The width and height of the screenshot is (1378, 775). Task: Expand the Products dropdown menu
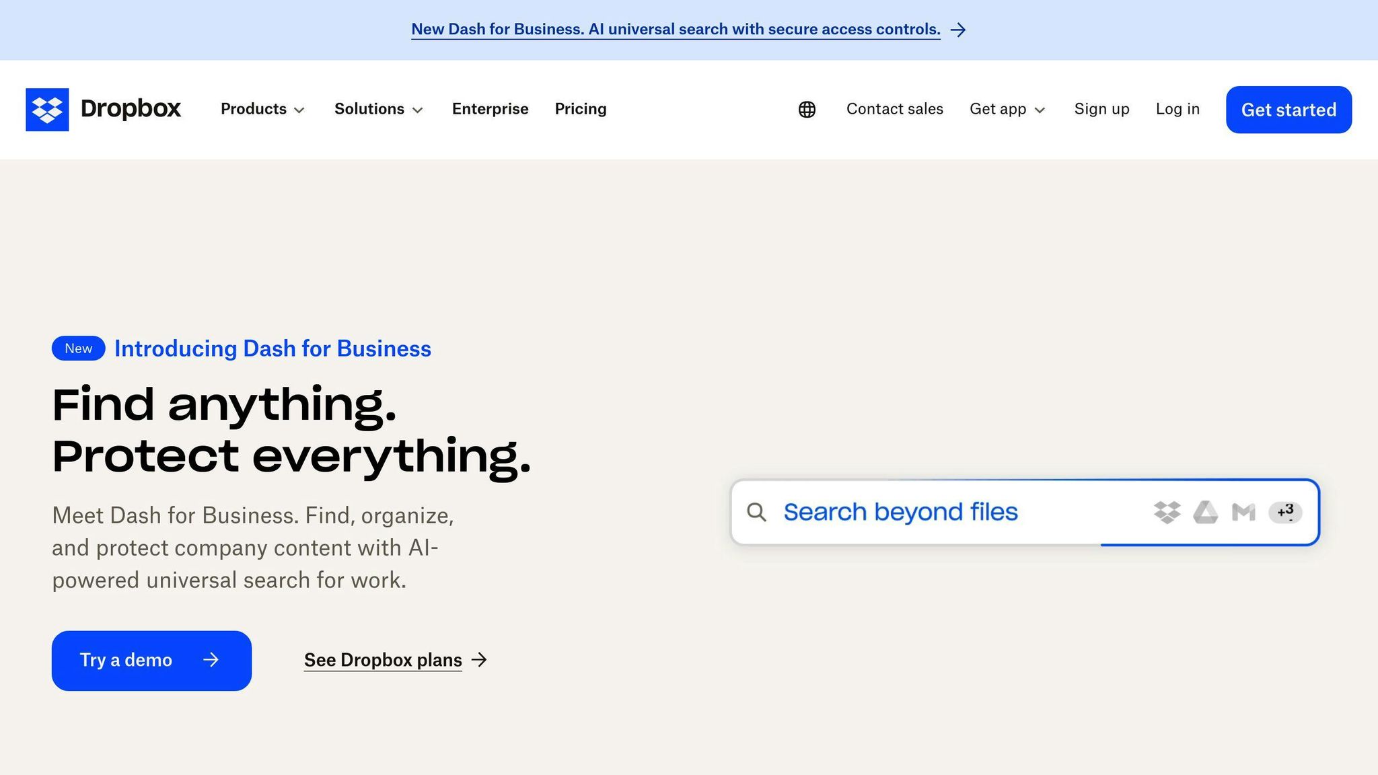tap(262, 109)
